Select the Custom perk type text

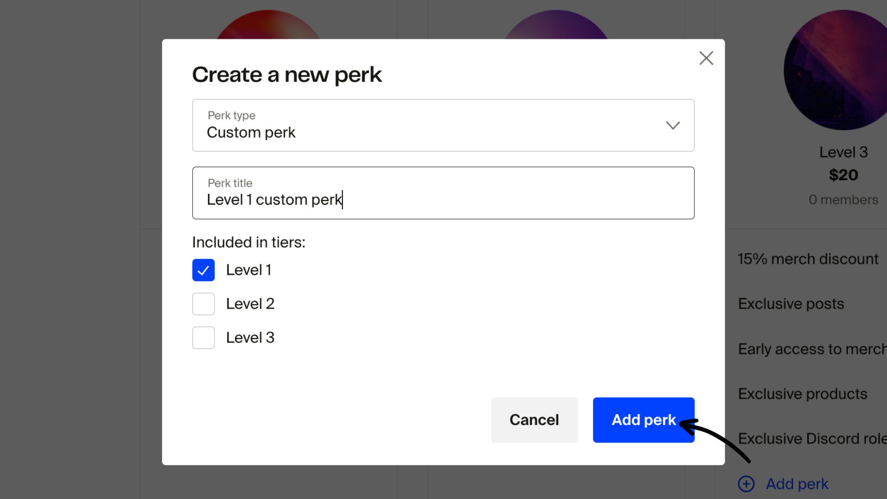pos(251,133)
